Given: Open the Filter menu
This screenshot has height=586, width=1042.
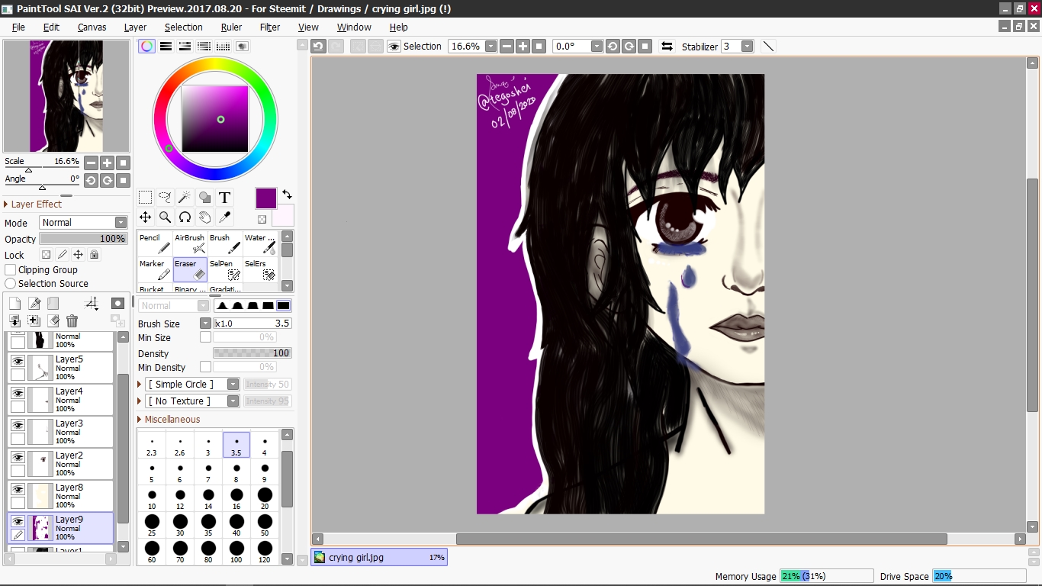Looking at the screenshot, I should coord(270,27).
